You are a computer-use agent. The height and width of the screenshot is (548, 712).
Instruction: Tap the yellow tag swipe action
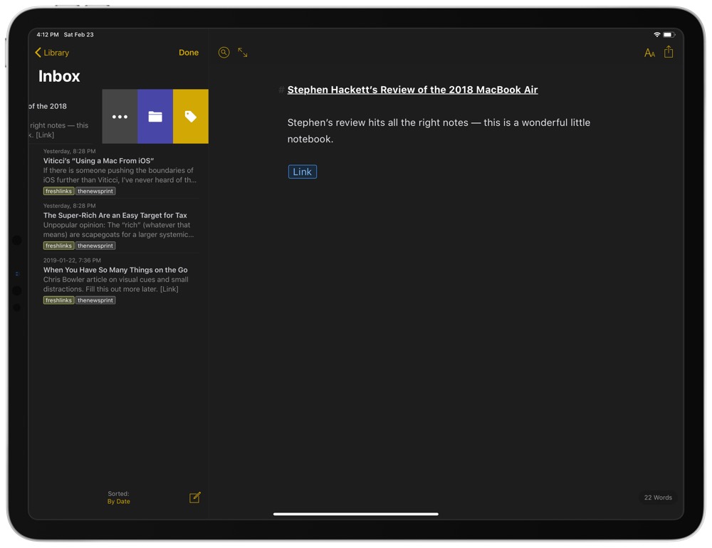click(x=191, y=116)
